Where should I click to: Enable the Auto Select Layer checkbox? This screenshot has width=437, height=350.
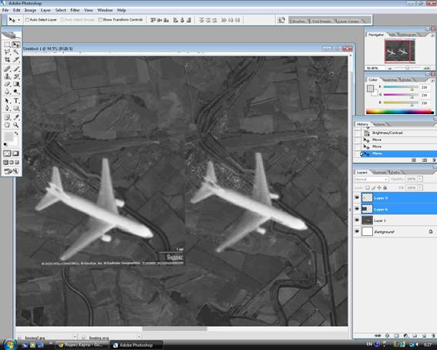coord(27,20)
